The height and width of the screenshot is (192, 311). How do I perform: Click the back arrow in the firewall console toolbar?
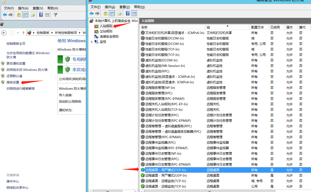click(91, 13)
